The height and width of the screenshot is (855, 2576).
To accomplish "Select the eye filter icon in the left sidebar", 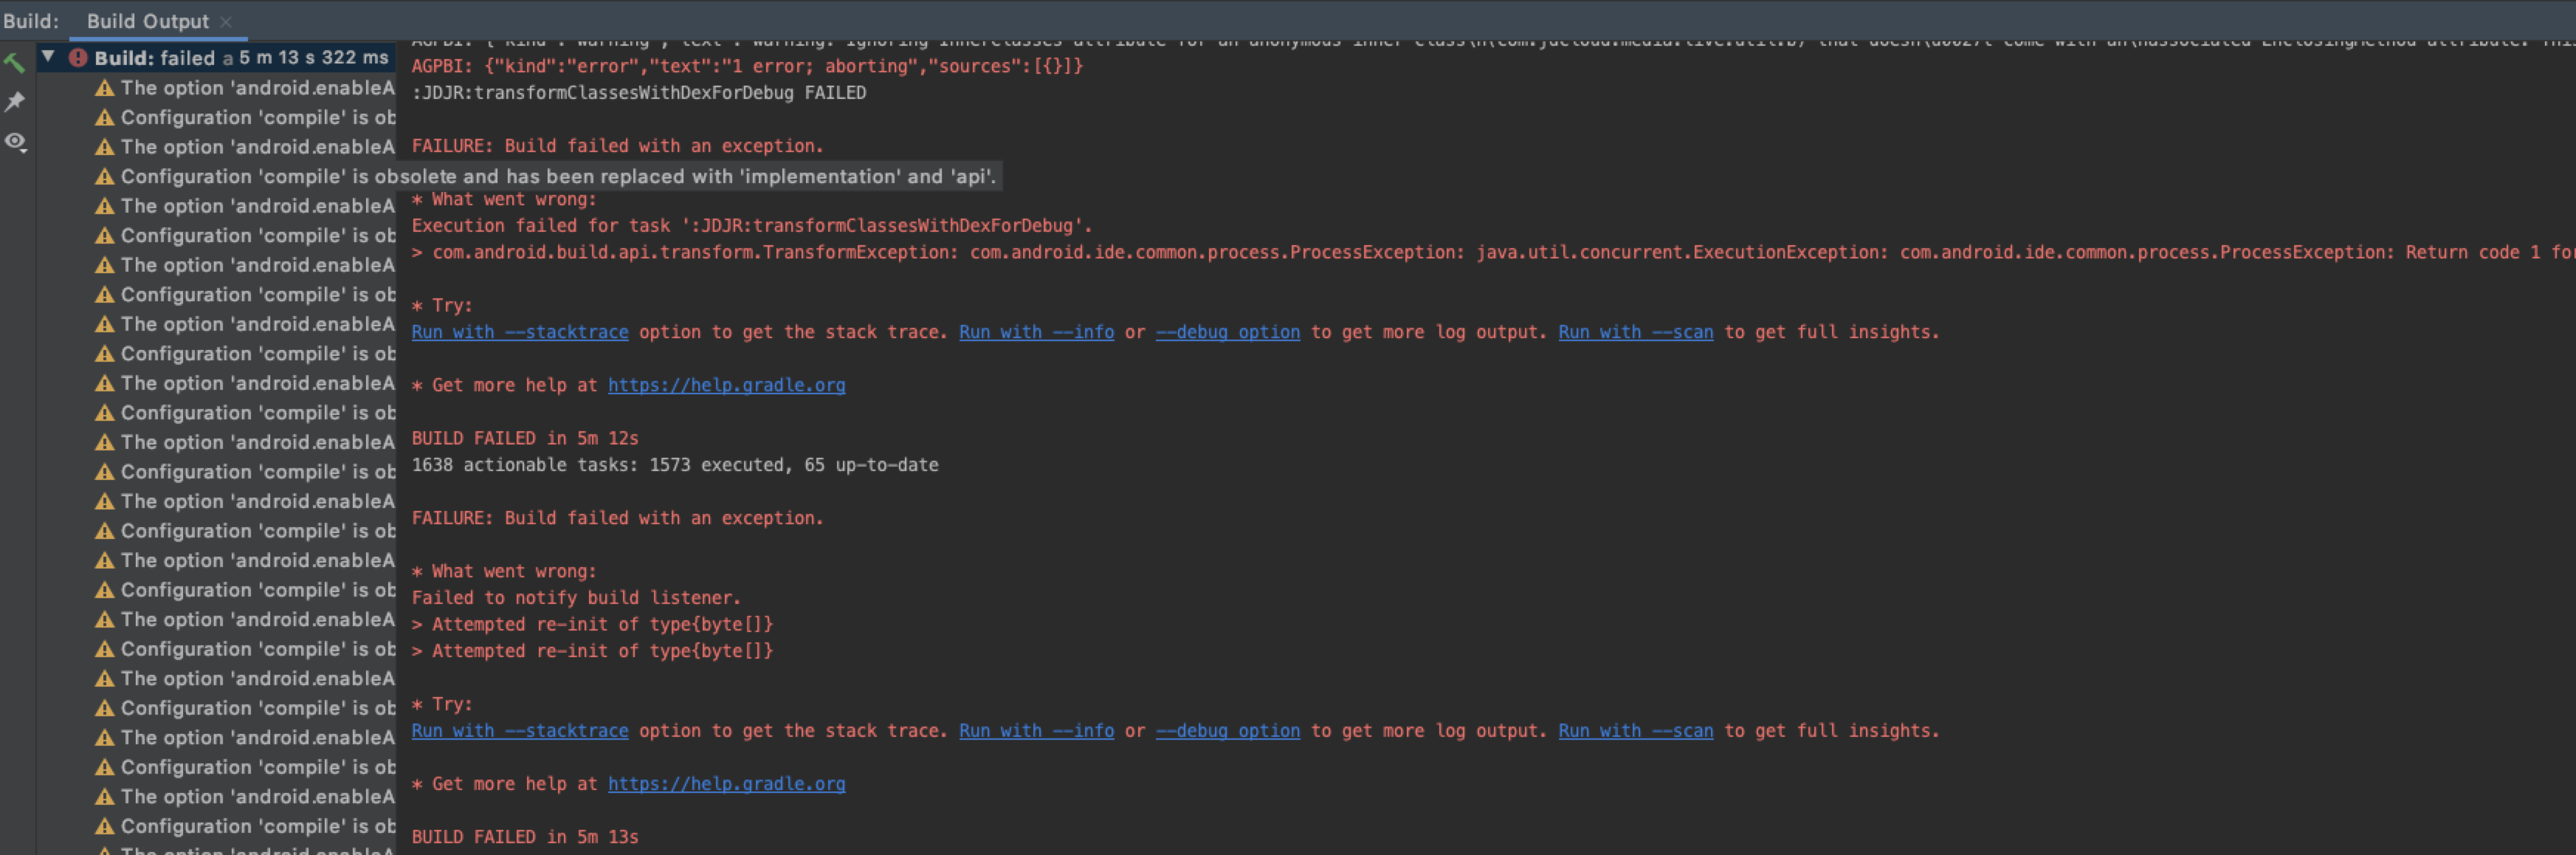I will (15, 142).
